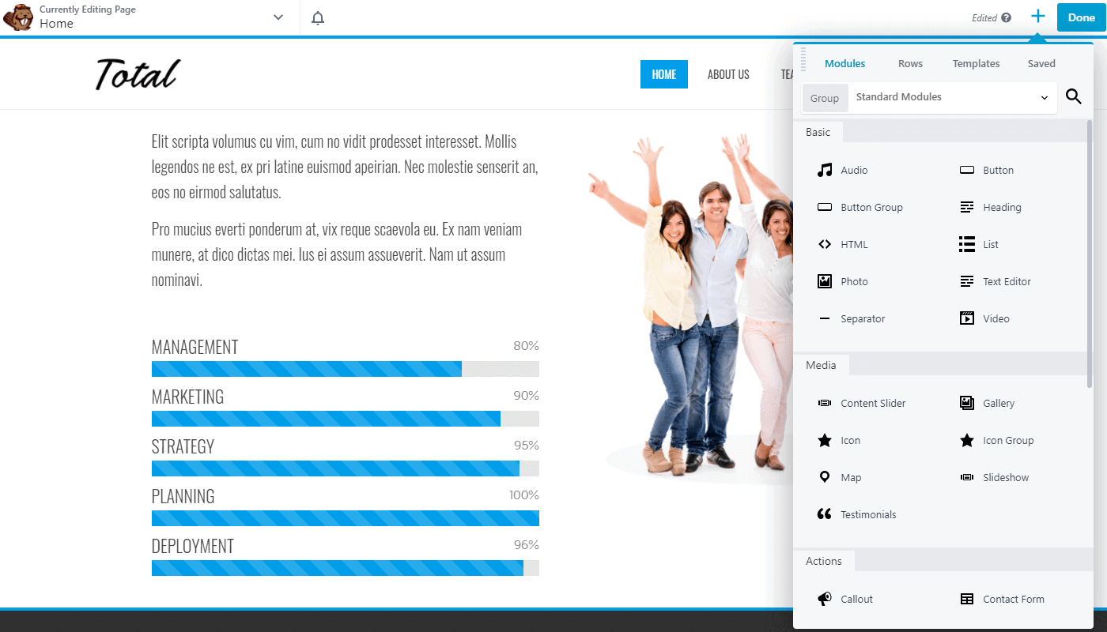Click the Actions section header

pos(823,561)
